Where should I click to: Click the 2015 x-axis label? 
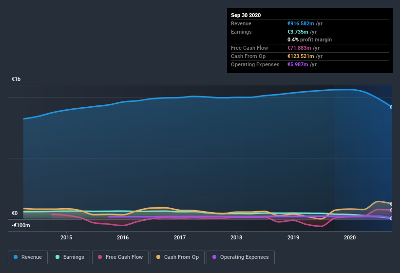[66, 237]
